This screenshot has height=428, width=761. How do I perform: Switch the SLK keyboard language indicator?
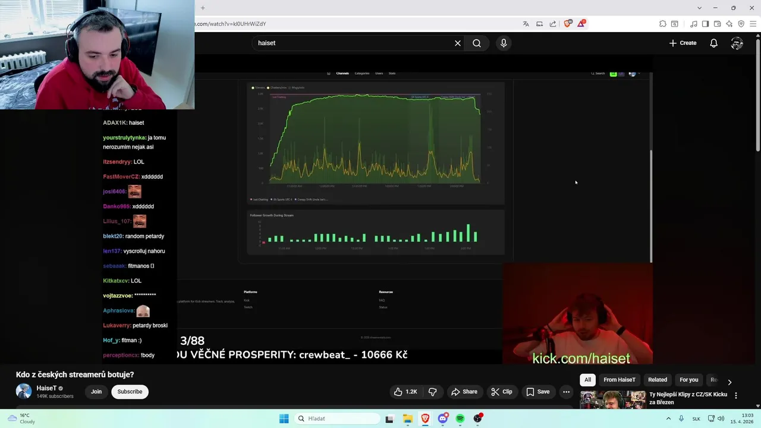[x=696, y=418]
